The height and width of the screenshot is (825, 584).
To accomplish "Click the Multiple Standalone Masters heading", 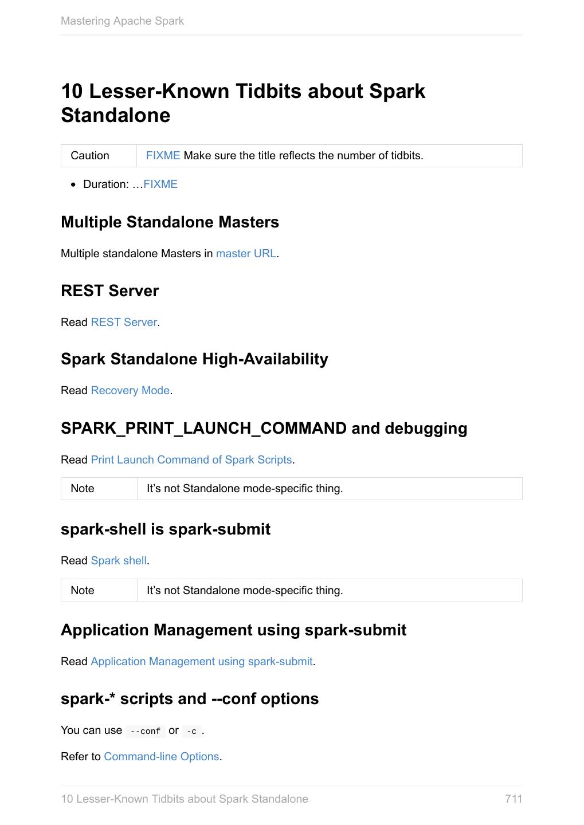I will click(170, 222).
